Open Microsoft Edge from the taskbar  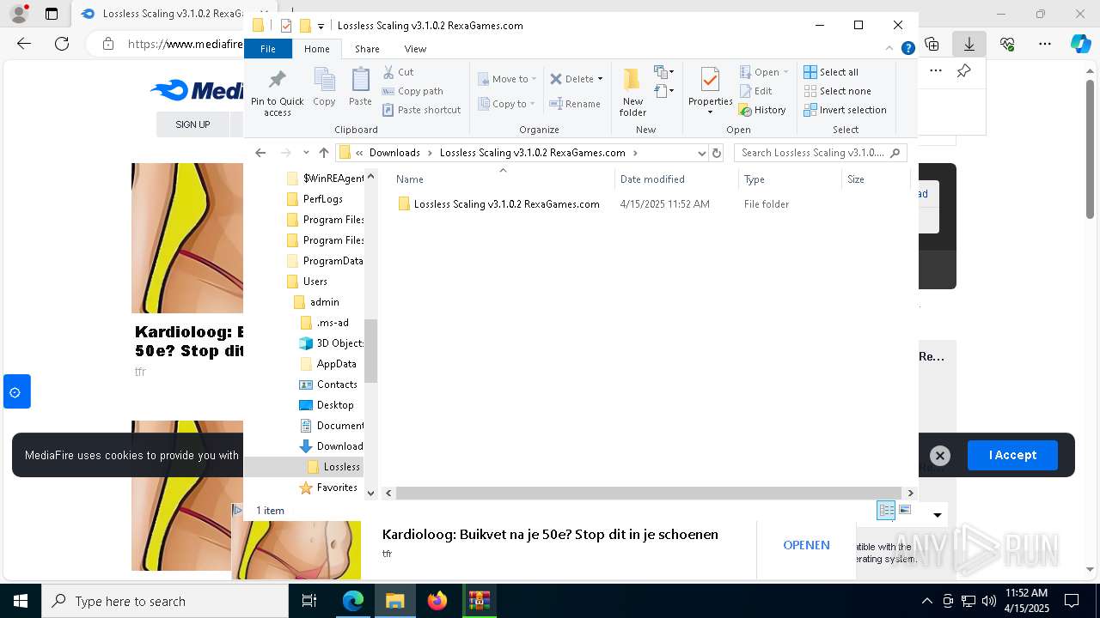coord(353,602)
